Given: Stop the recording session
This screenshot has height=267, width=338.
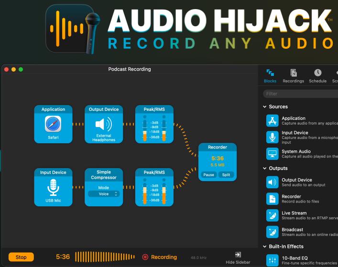Looking at the screenshot, I should tap(21, 257).
